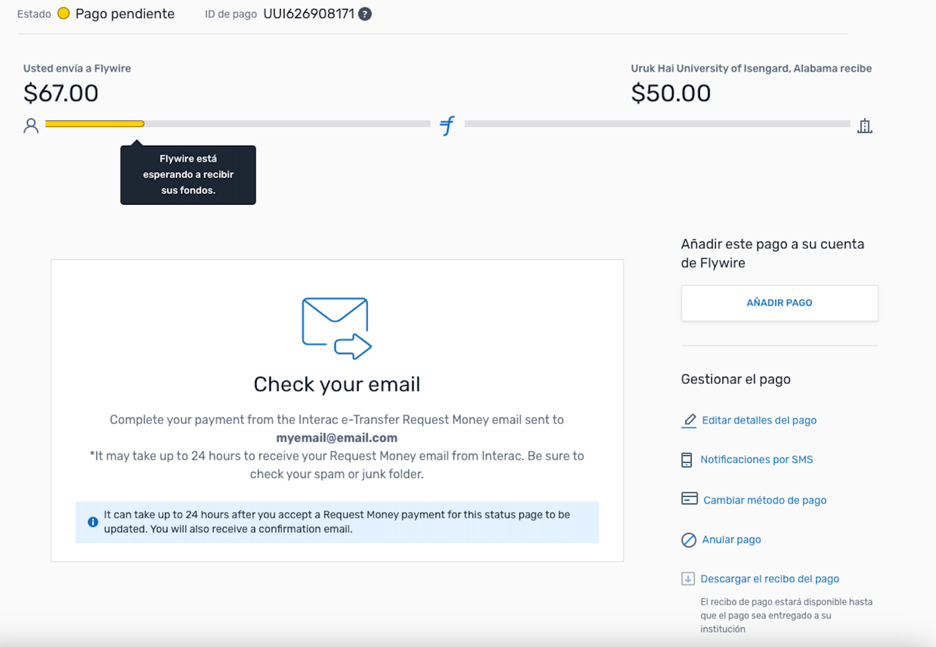Select Cambiar método de pago link
The width and height of the screenshot is (936, 647).
point(765,500)
